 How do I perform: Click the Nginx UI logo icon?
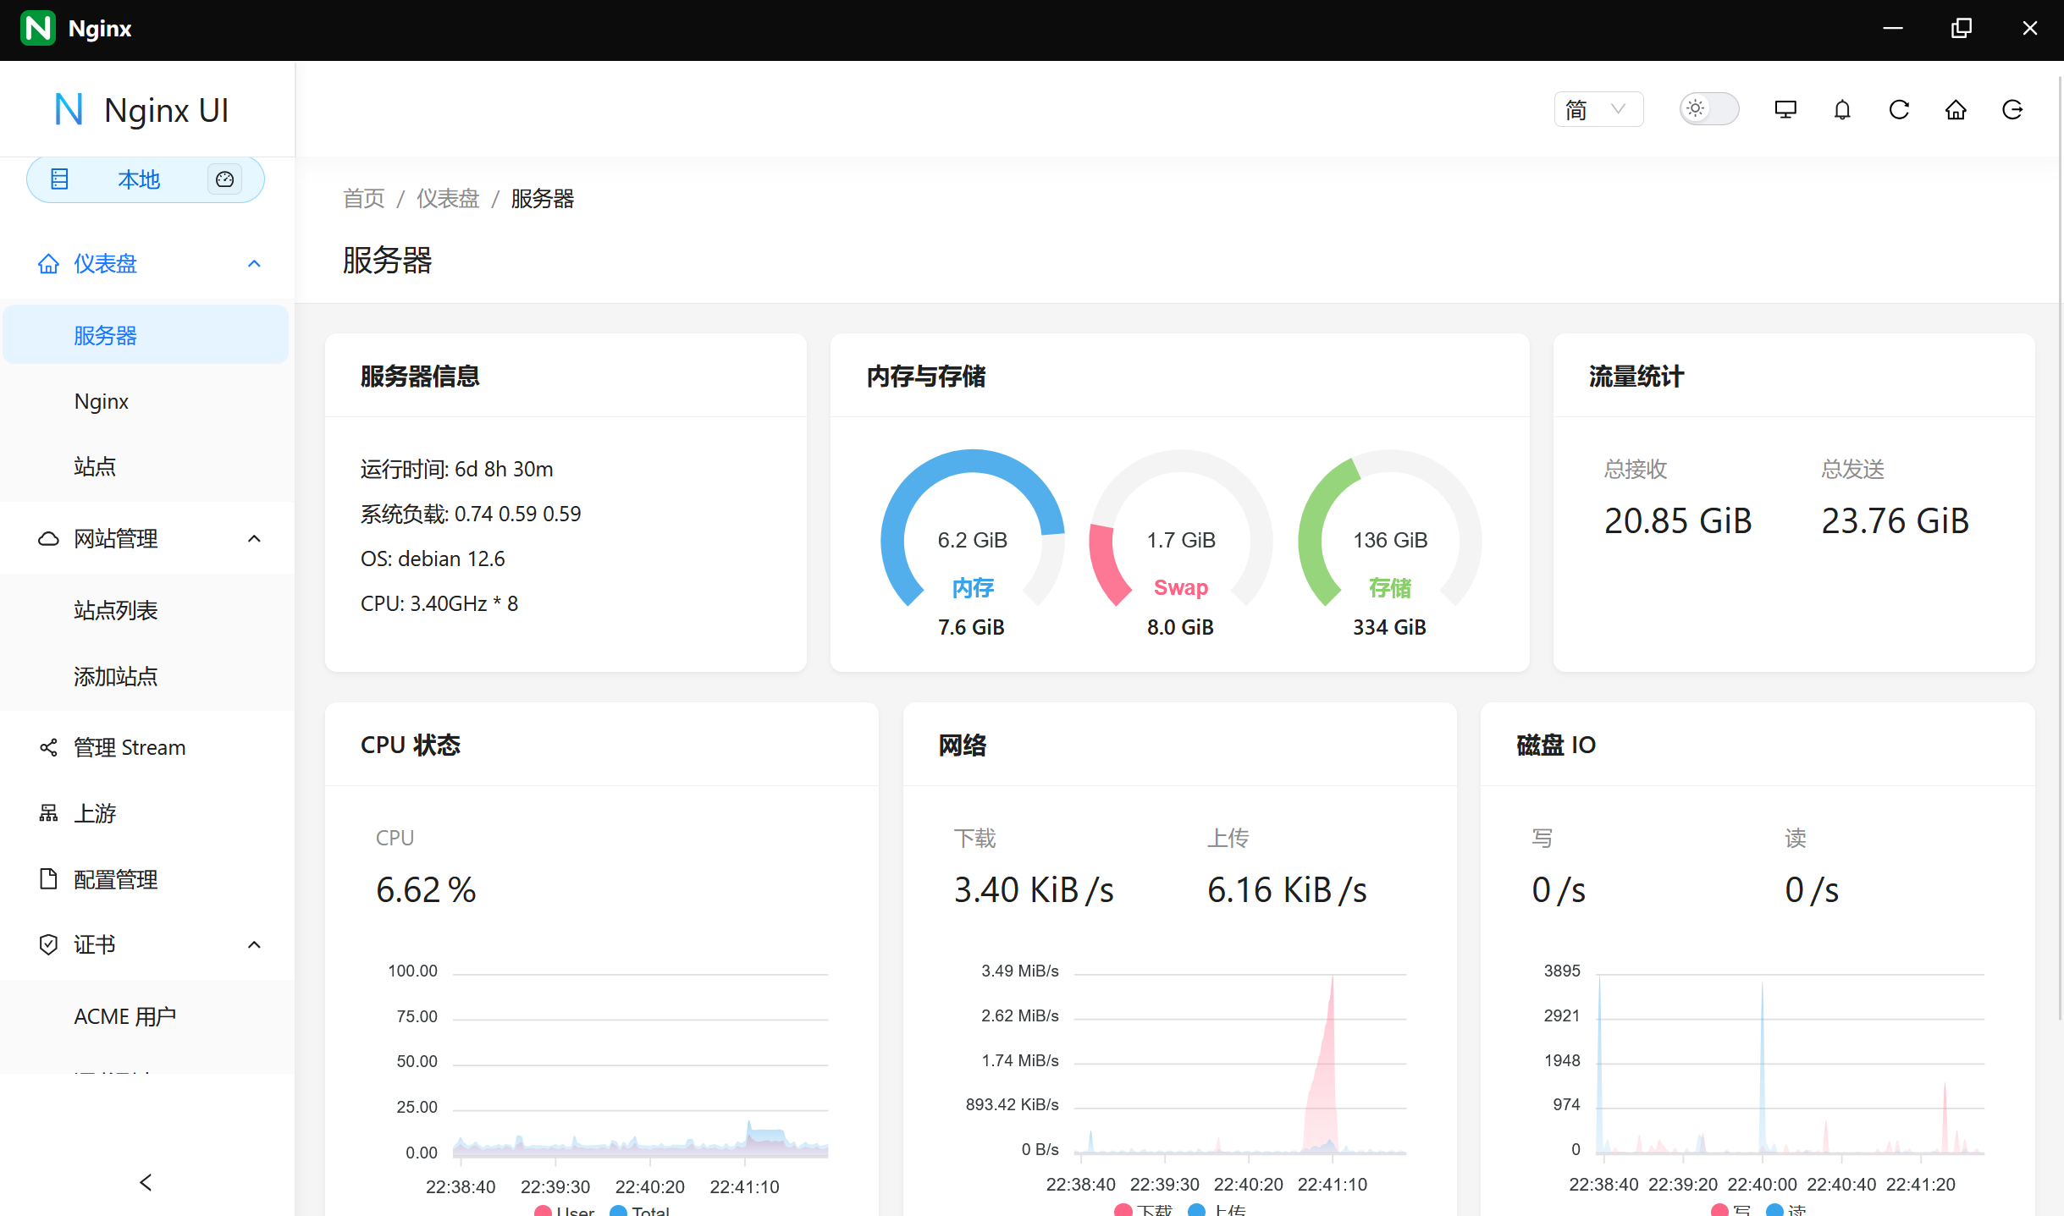(x=69, y=108)
